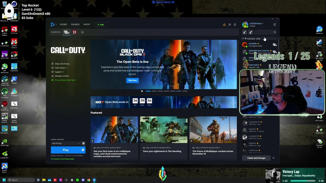Open the Epic Games Launcher shortcut
Screen dimensions: 326x183
319,56
